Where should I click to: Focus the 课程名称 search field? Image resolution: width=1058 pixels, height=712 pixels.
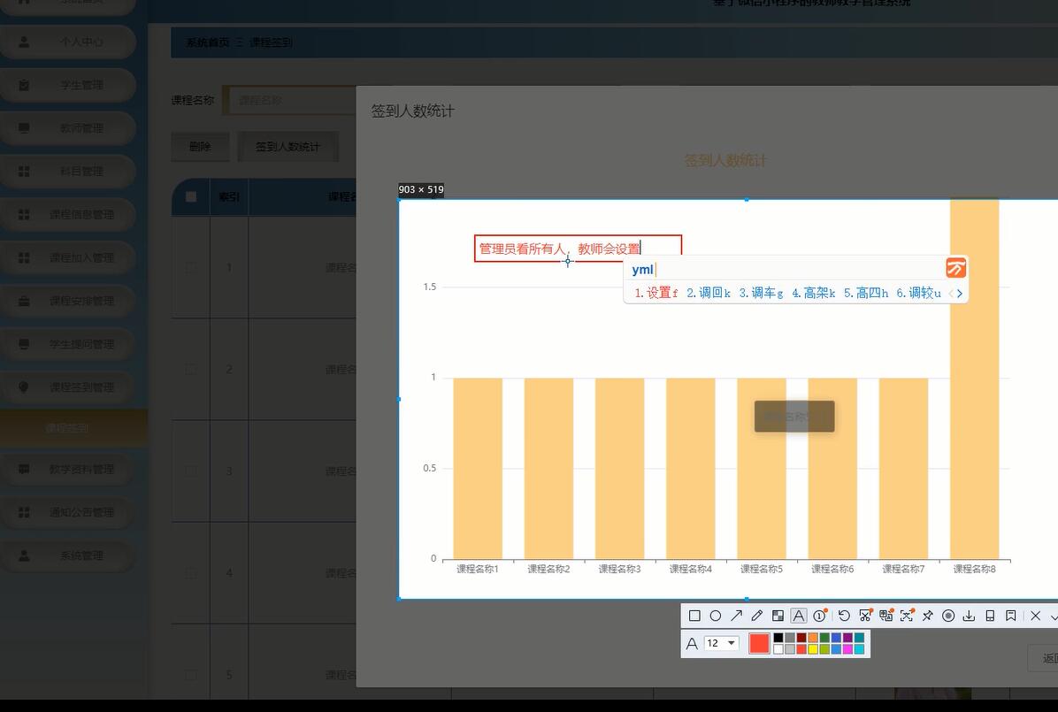click(x=290, y=101)
